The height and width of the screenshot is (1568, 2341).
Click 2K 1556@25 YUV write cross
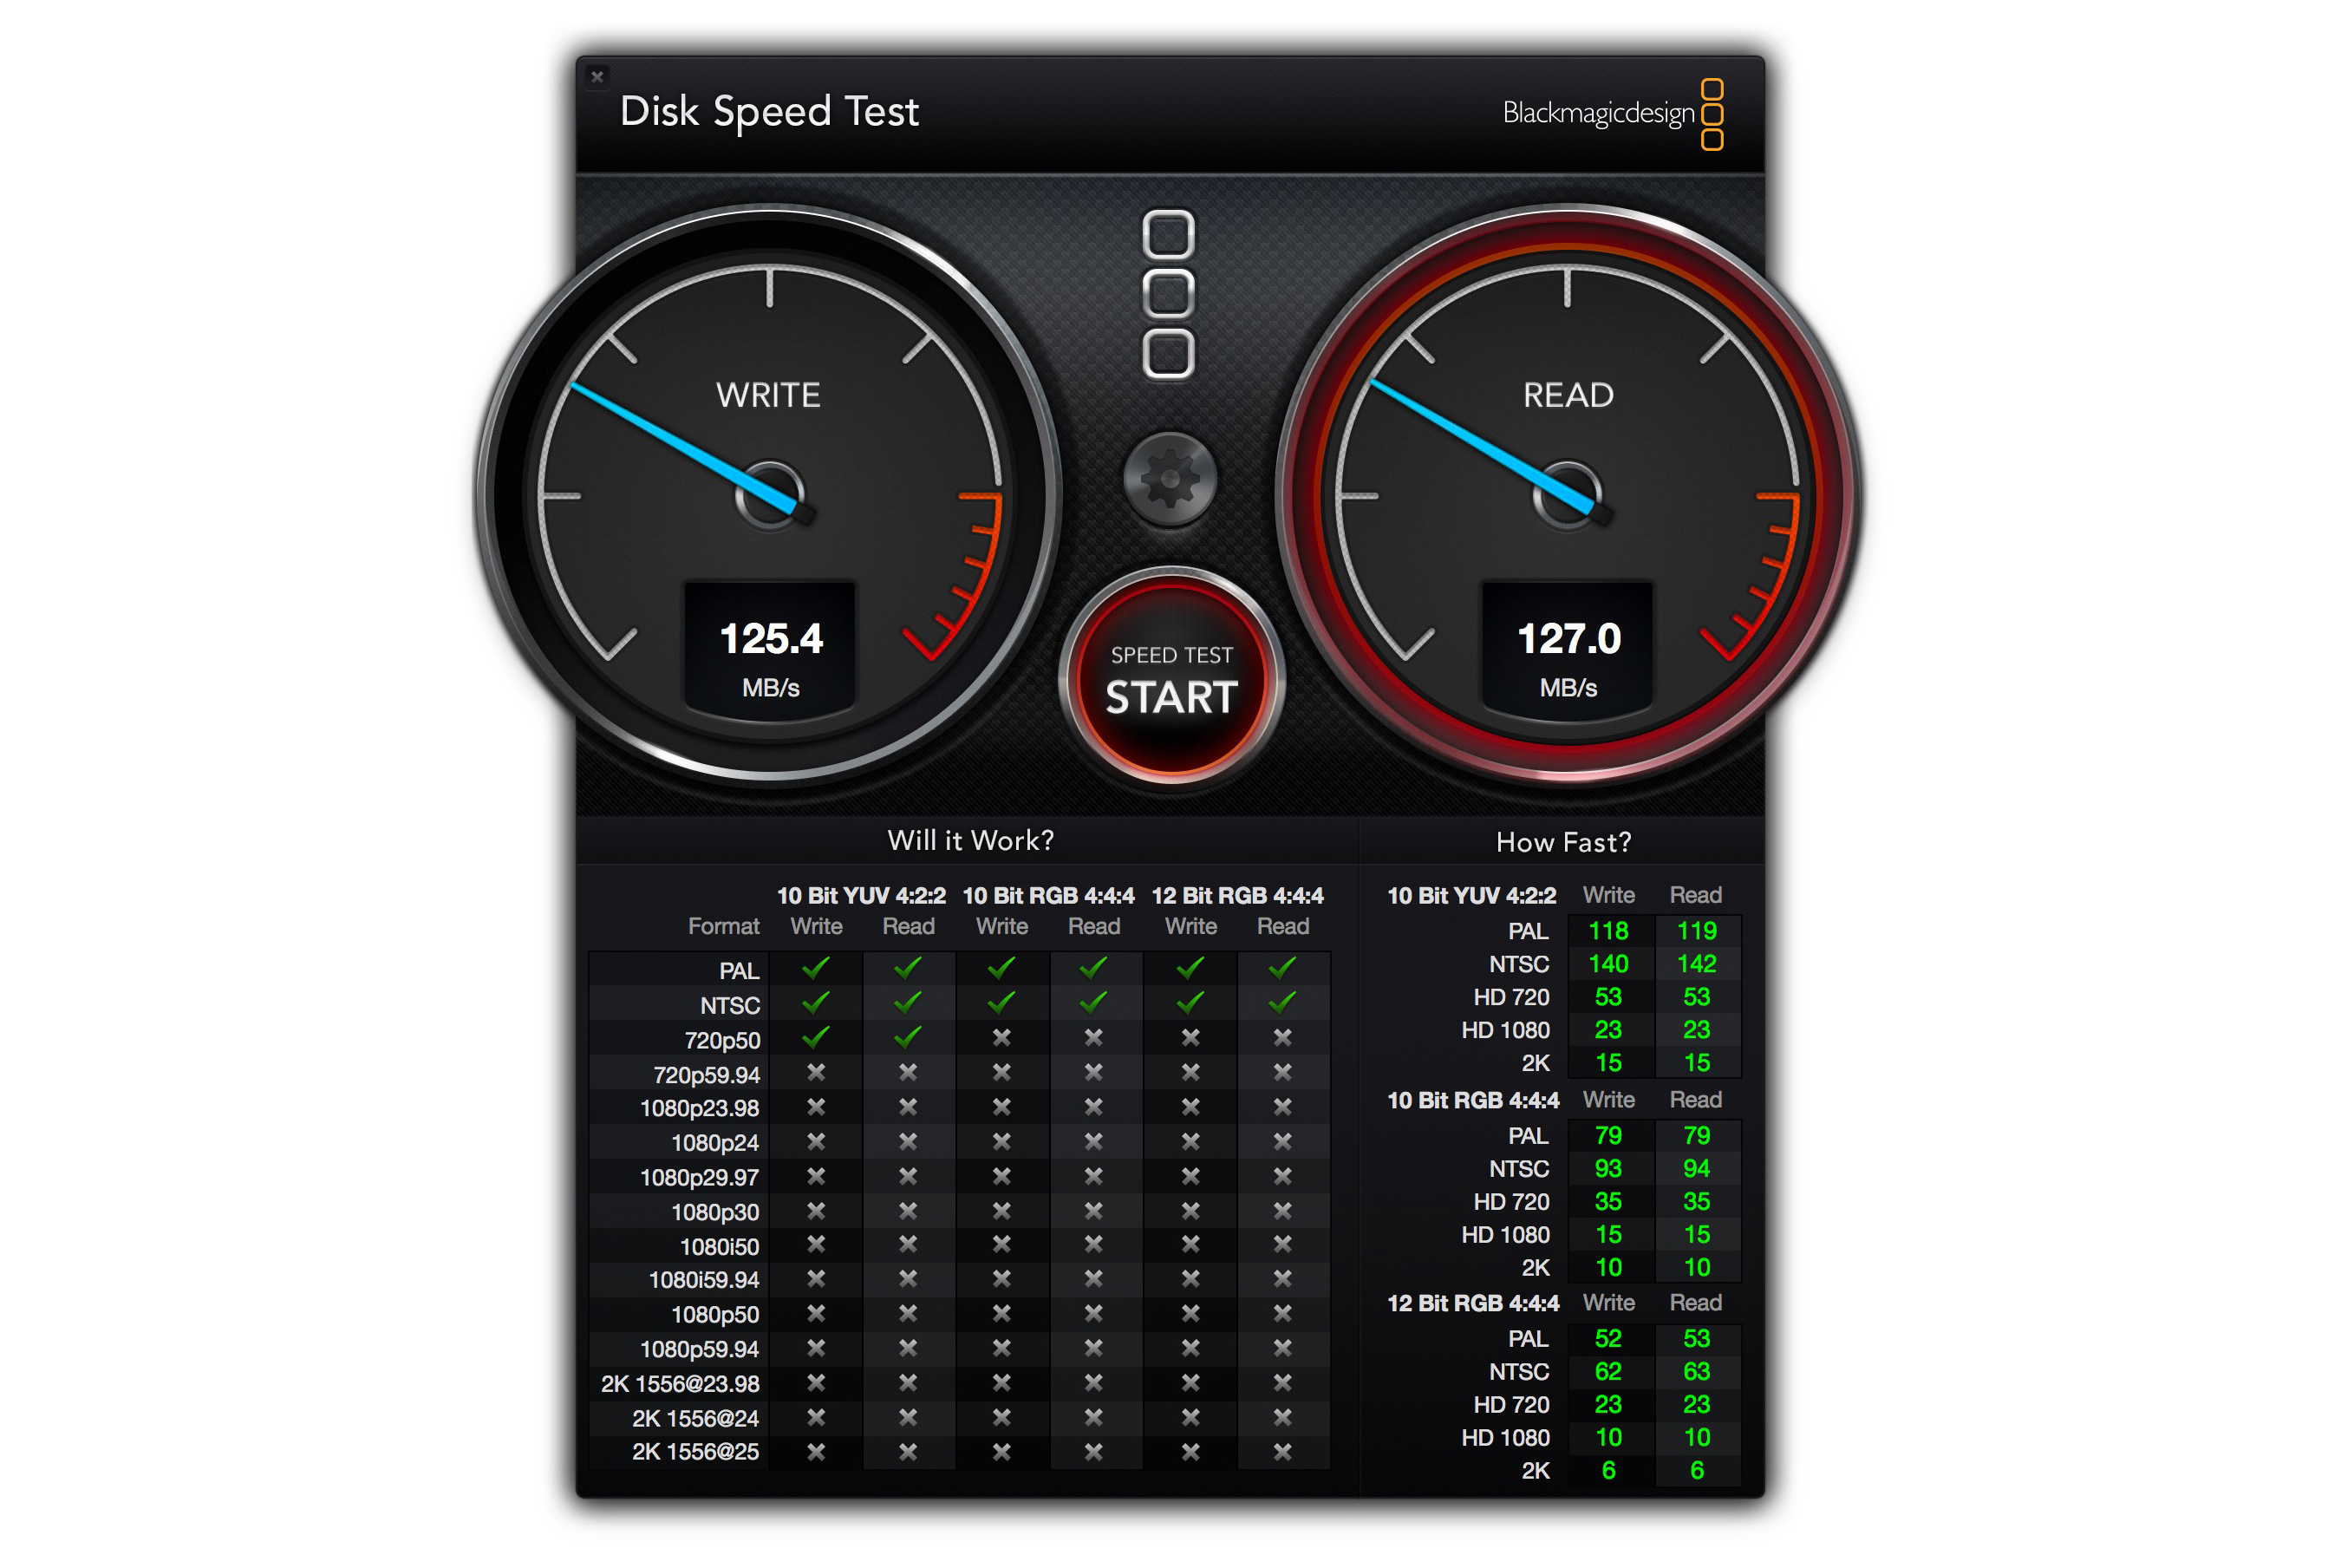[x=816, y=1451]
